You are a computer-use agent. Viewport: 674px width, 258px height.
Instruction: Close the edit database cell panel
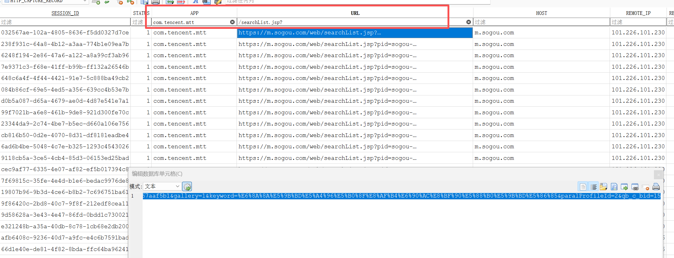(x=658, y=174)
